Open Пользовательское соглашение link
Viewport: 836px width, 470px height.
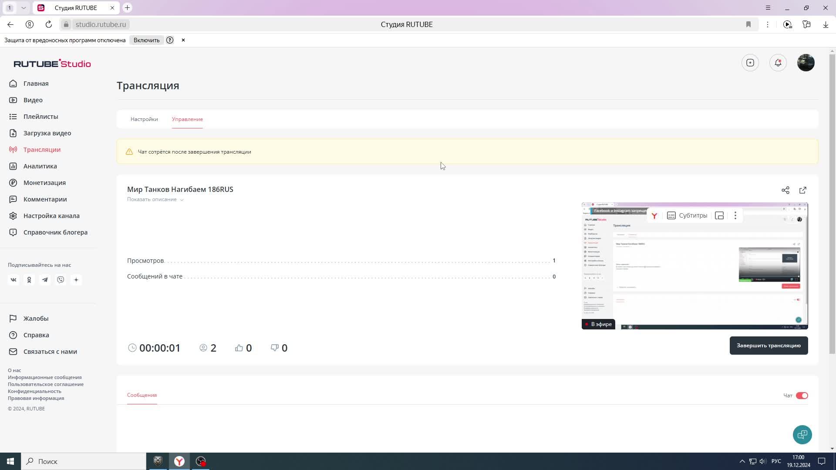[x=46, y=384]
